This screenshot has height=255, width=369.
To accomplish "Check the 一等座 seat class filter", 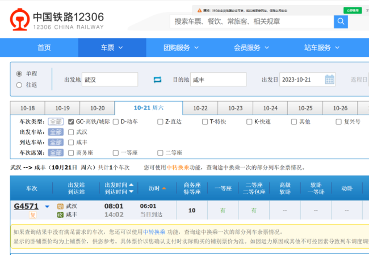I will point(116,153).
